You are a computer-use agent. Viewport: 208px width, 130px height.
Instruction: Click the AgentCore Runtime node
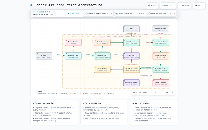(x=131, y=69)
